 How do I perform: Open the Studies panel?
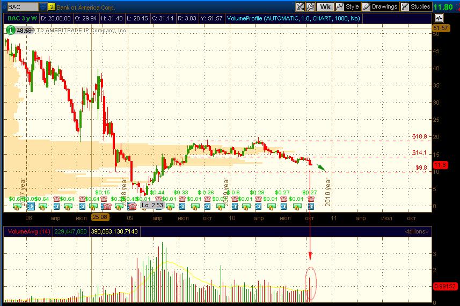(416, 7)
